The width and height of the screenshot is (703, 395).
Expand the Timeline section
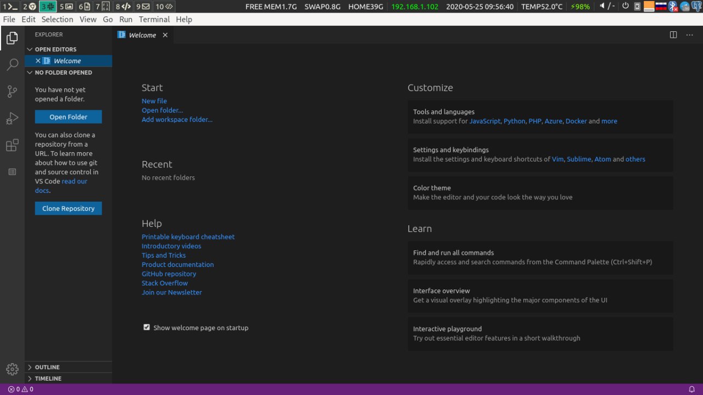pos(68,379)
